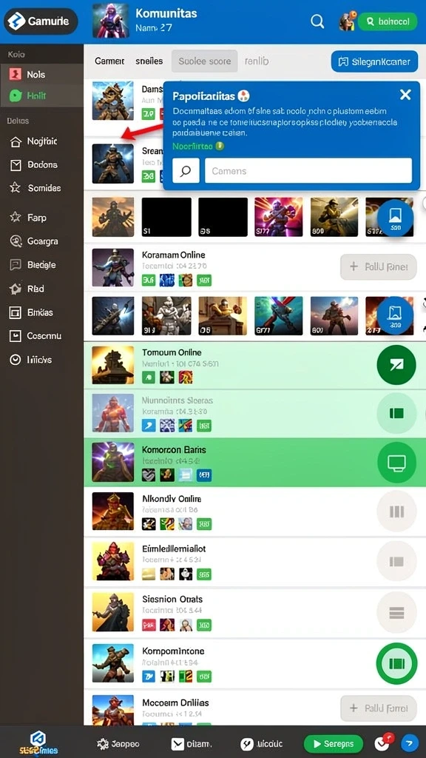Screen dimensions: 426x758
Task: Open the Srean list thumbnail
Action: [113, 164]
